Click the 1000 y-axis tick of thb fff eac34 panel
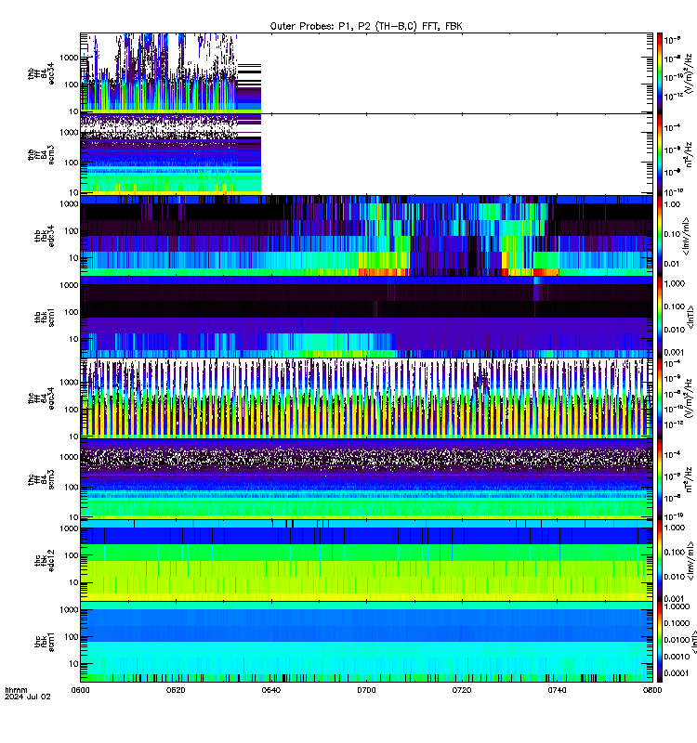 coord(69,58)
